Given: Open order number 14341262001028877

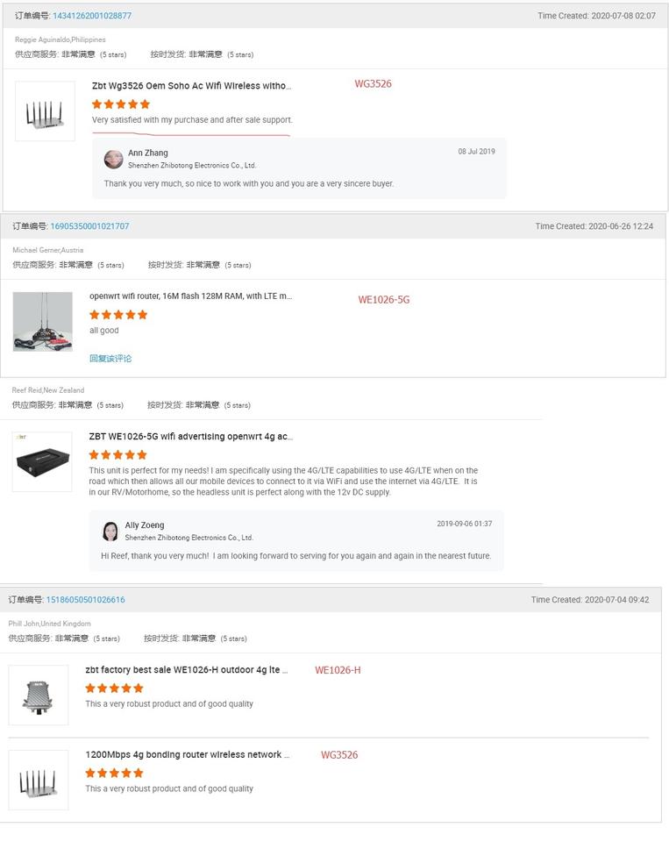Looking at the screenshot, I should 92,16.
